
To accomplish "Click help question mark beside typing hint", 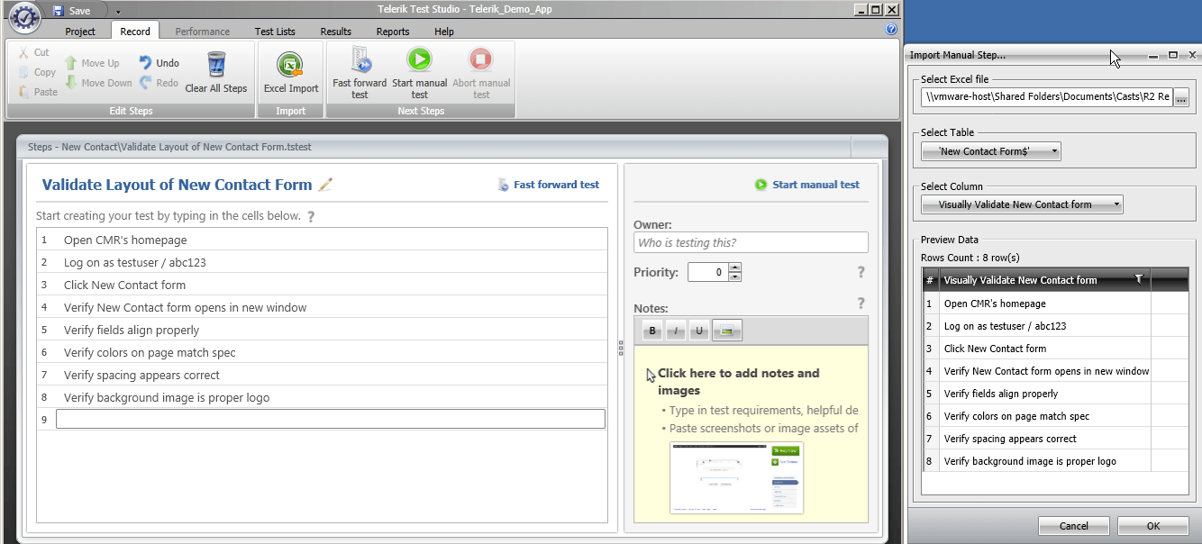I will (x=311, y=216).
